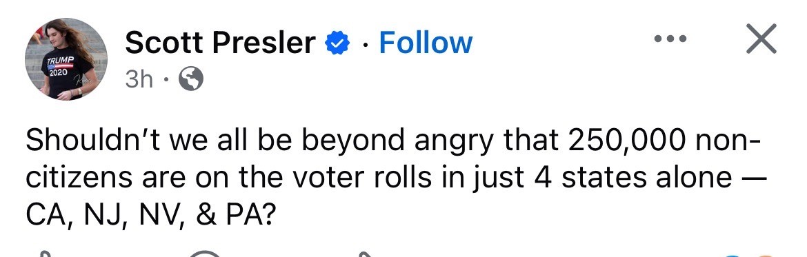The width and height of the screenshot is (807, 257).
Task: Click the dot separator before Follow
Action: pyautogui.click(x=365, y=45)
